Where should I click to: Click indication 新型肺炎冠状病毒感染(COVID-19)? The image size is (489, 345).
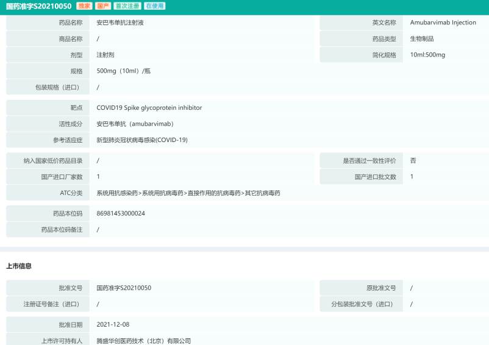pyautogui.click(x=141, y=140)
